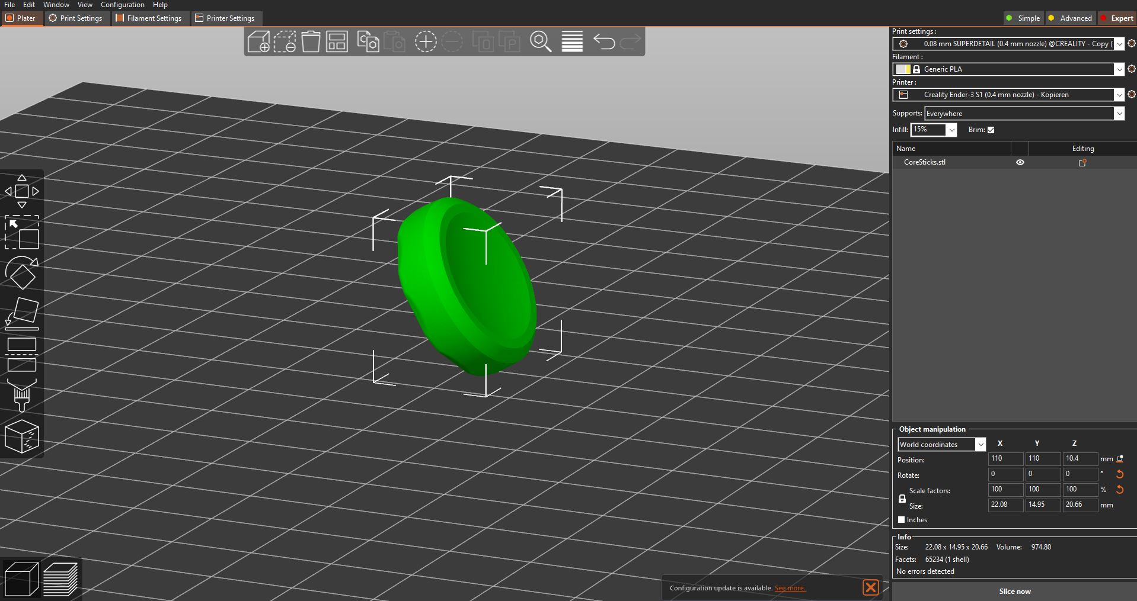
Task: Switch to Expert mode
Action: (1117, 18)
